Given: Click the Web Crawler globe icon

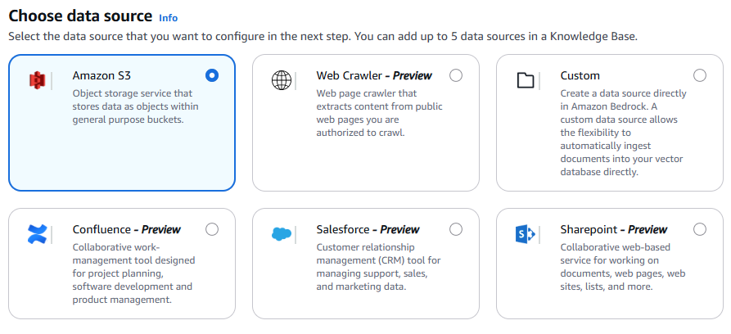Looking at the screenshot, I should point(282,80).
